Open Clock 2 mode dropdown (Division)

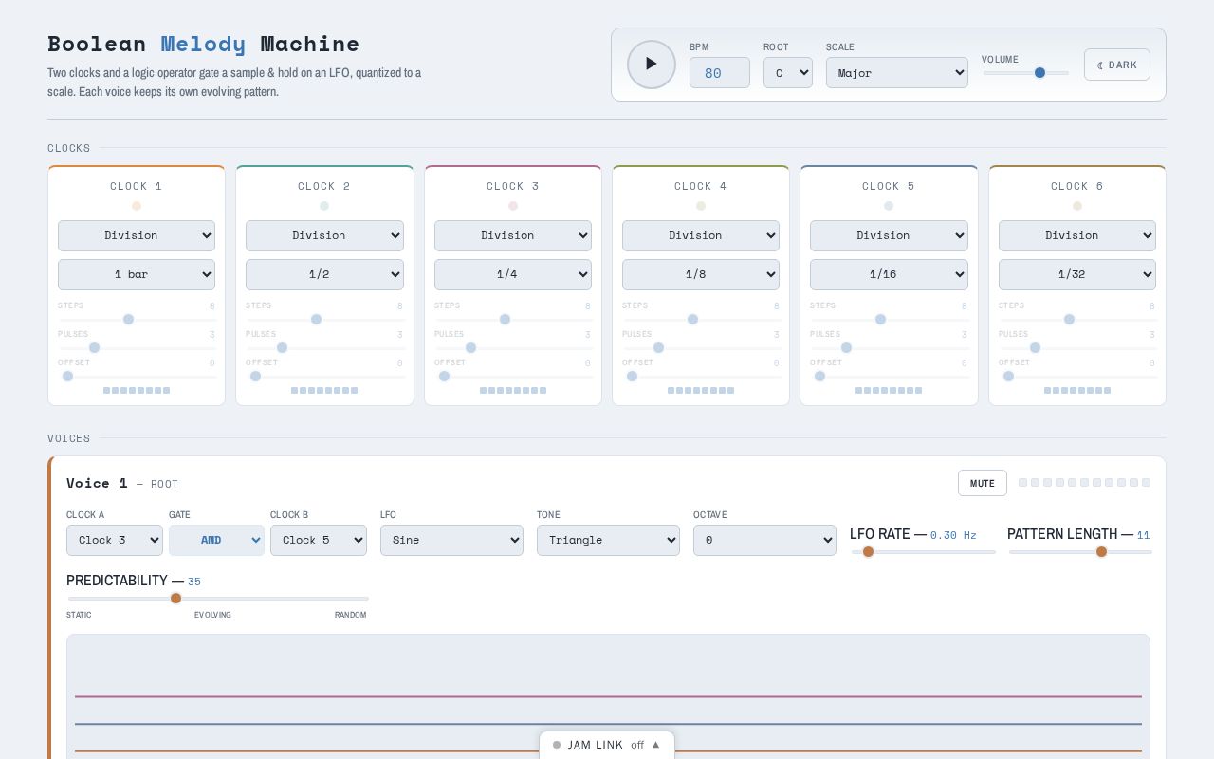(324, 235)
